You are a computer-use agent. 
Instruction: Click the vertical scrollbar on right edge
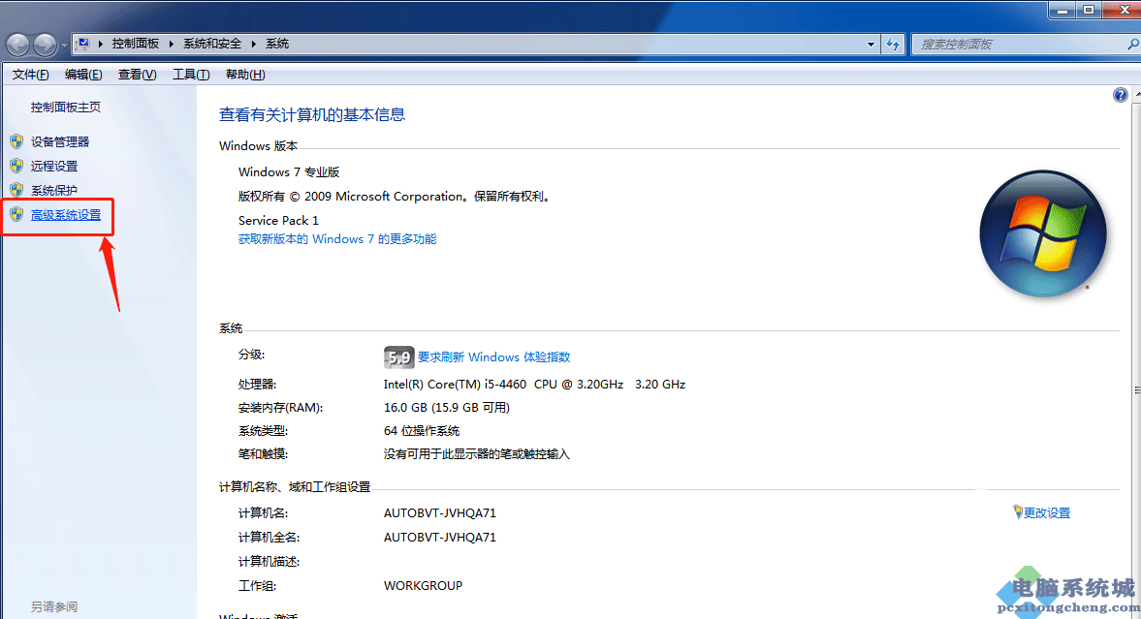pos(1136,390)
